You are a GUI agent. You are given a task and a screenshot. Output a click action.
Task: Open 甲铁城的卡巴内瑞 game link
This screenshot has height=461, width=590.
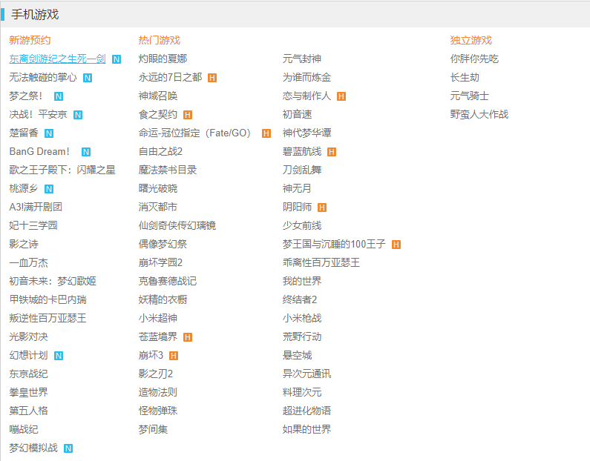[x=47, y=300]
